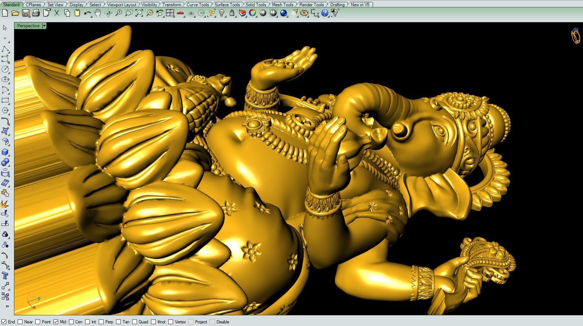Select the Fillet curves tool

tap(5, 121)
